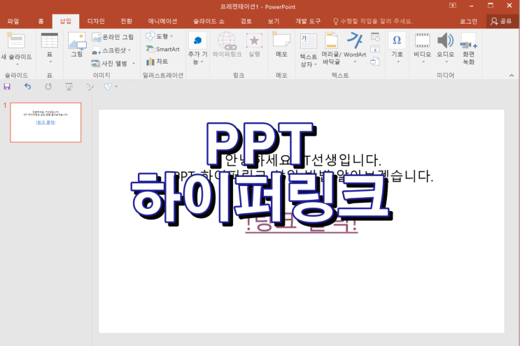This screenshot has width=520, height=346.
Task: Click the Picture (그림) icon
Action: point(76,42)
